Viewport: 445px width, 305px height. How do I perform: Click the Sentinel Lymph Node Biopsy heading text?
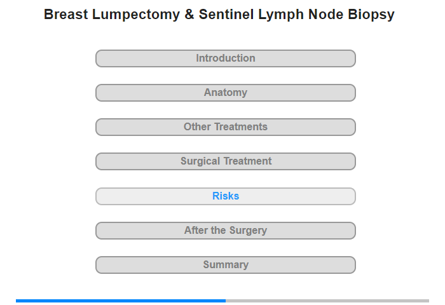point(297,15)
